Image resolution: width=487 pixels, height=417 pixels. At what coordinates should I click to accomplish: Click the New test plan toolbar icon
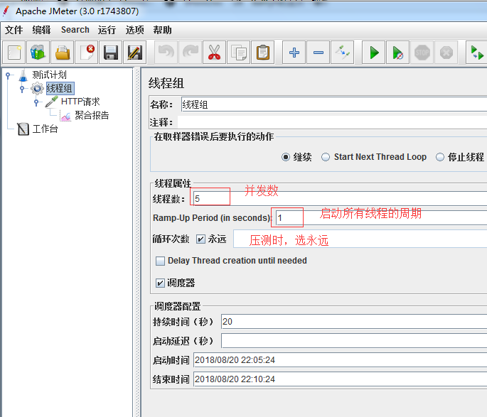[x=14, y=53]
